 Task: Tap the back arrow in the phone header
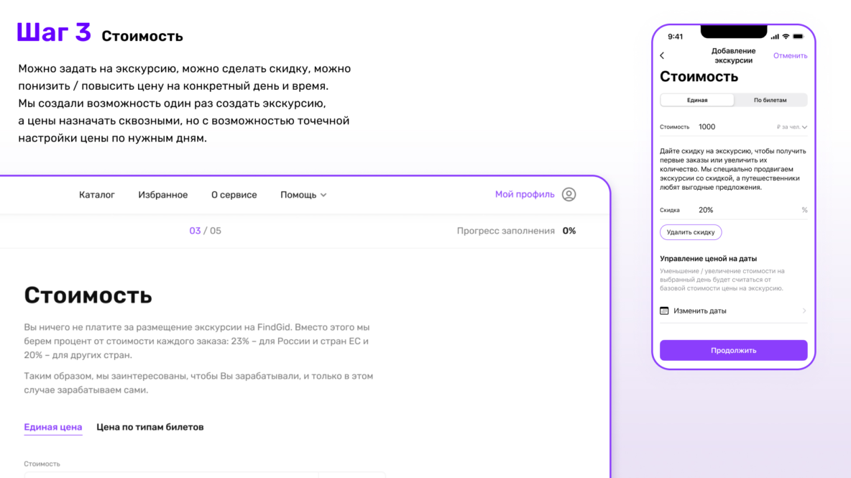662,55
